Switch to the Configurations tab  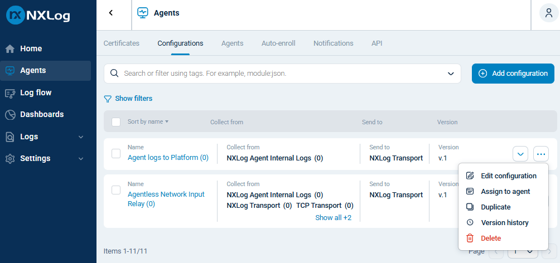(x=180, y=43)
